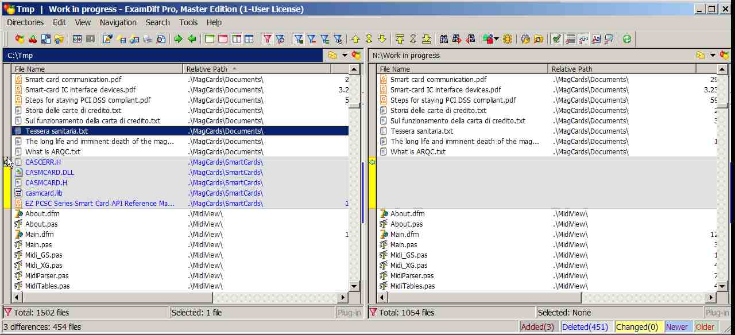Click red filter icon in left status bar
The width and height of the screenshot is (735, 335).
[7, 312]
